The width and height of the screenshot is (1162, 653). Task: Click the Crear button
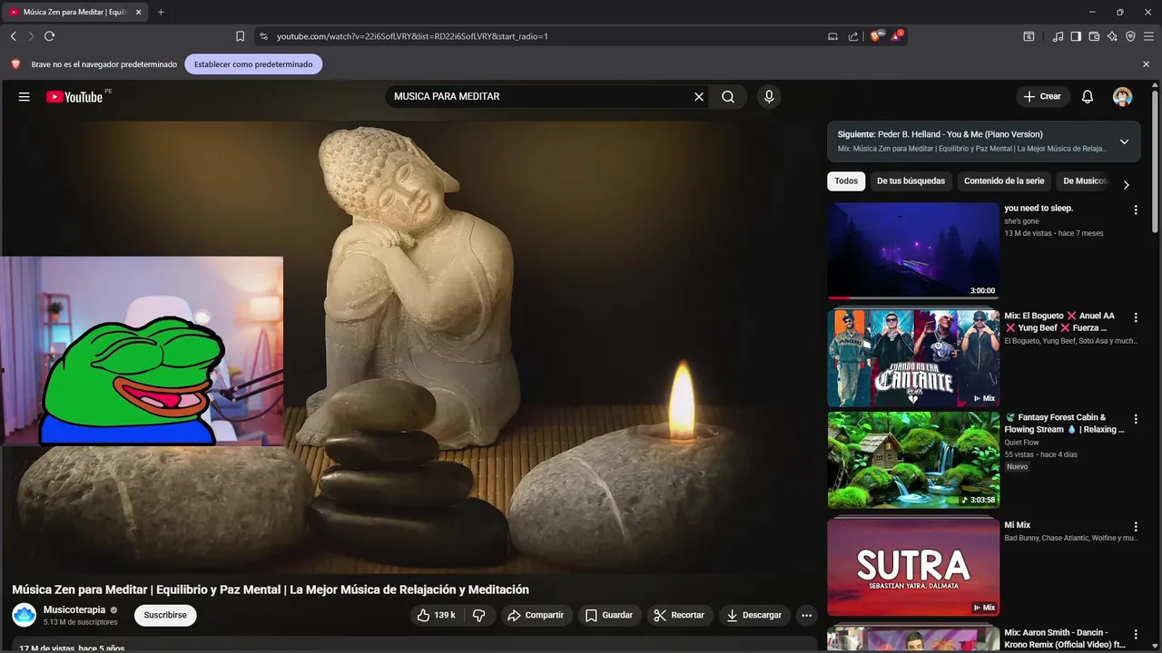1042,96
